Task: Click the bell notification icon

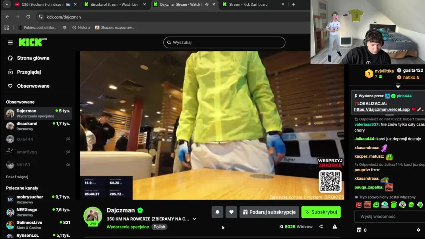Action: tap(217, 212)
